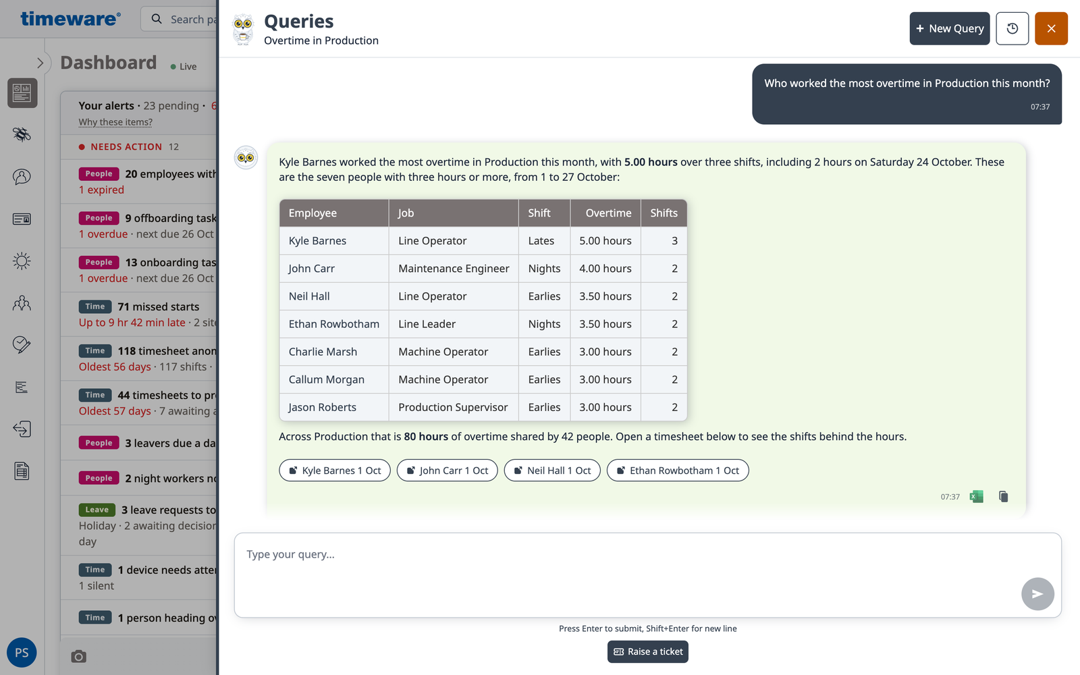Copy the answer with the clipboard icon
This screenshot has width=1080, height=675.
click(1003, 497)
